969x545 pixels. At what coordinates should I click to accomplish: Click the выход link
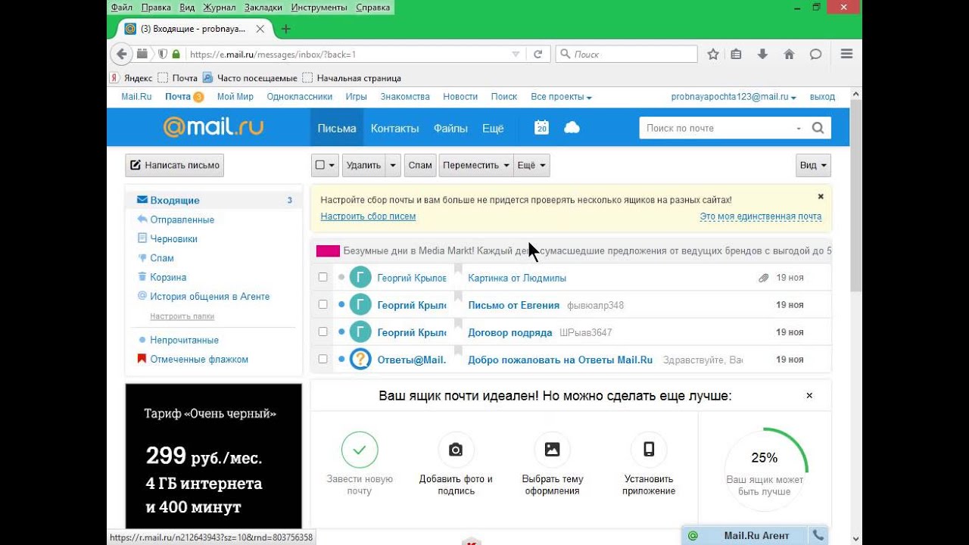(822, 97)
